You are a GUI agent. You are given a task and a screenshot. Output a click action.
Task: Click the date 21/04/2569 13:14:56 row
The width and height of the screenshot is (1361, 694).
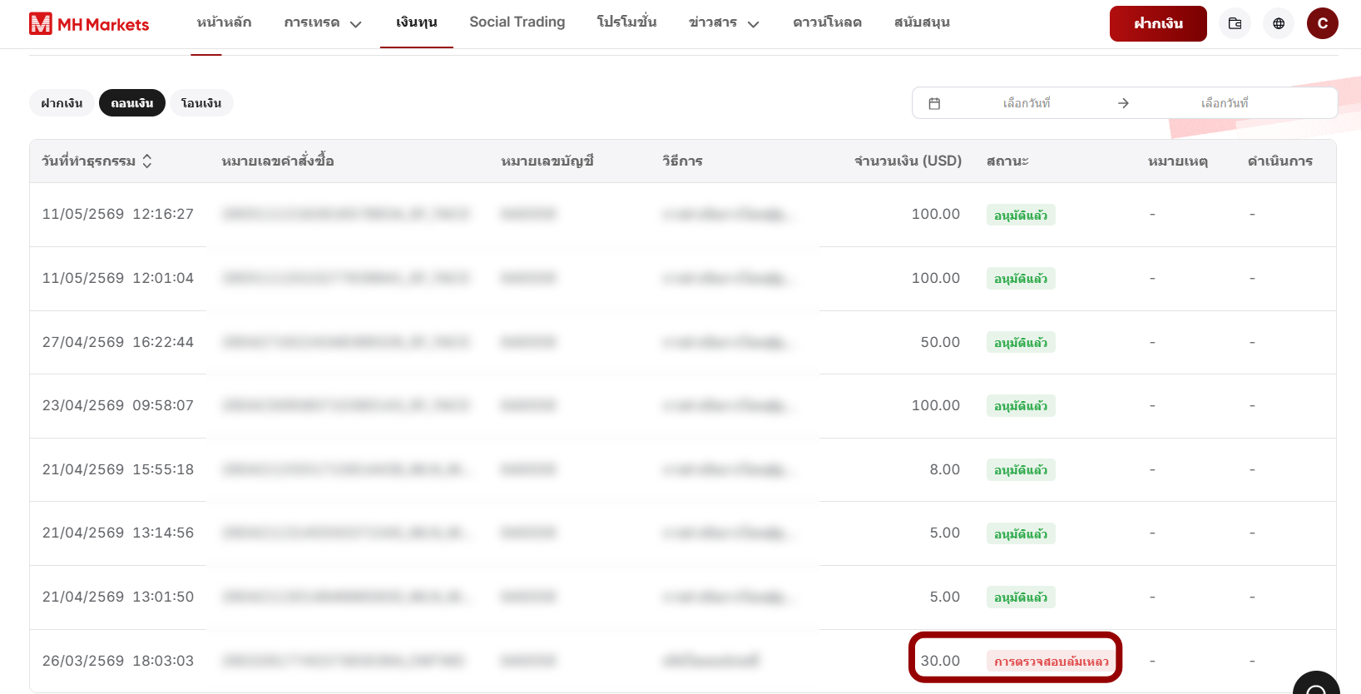coord(683,533)
